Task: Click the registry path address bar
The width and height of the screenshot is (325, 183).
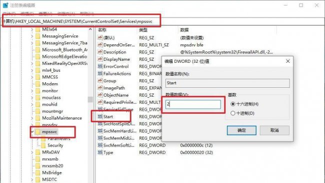Action: click(x=162, y=21)
